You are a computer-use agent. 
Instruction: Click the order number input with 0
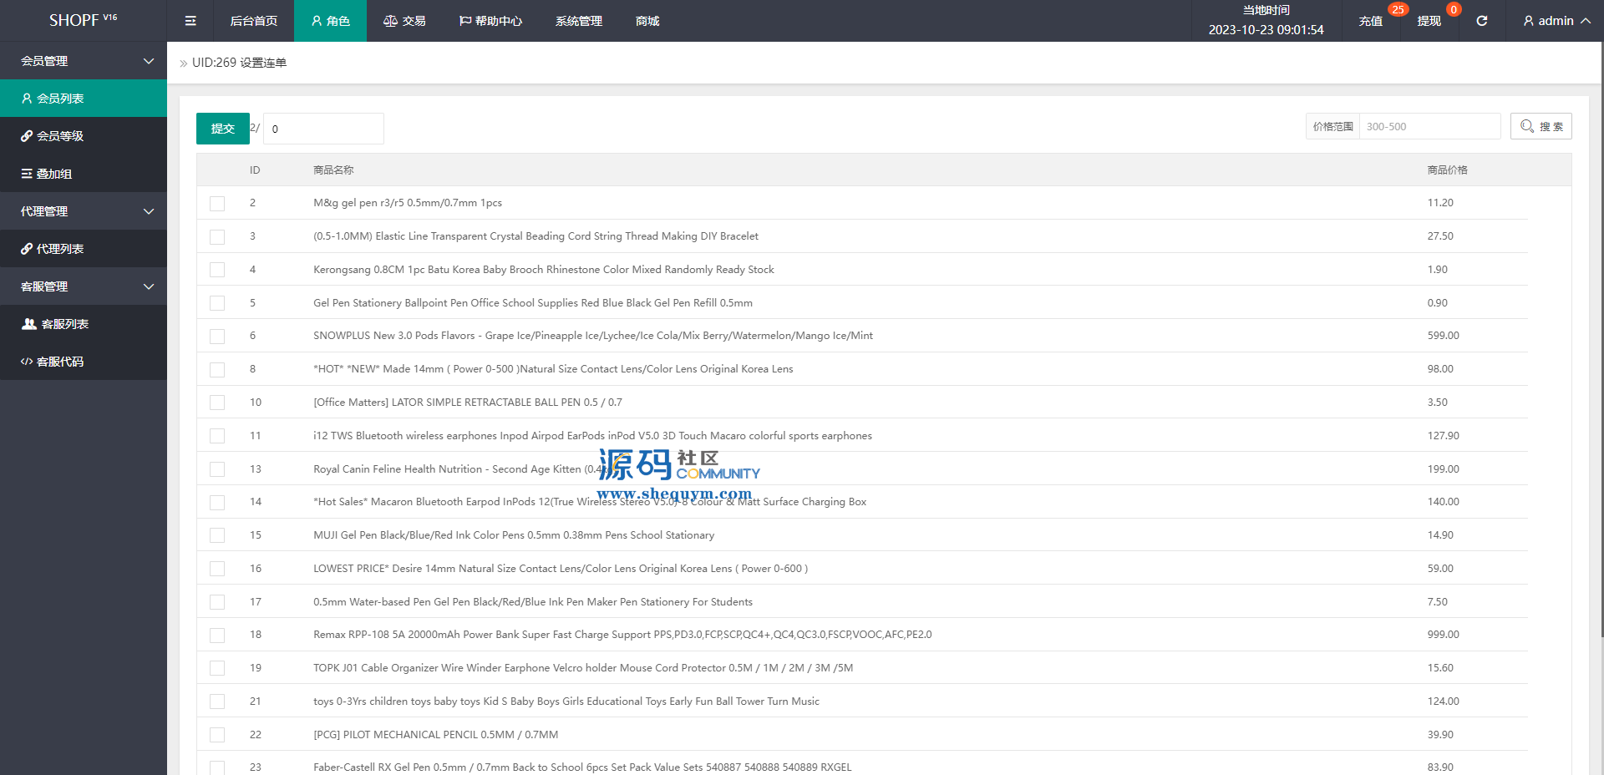click(323, 129)
